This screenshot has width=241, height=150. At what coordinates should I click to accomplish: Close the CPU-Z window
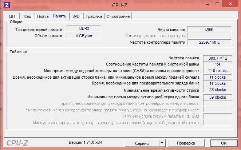pyautogui.click(x=230, y=4)
